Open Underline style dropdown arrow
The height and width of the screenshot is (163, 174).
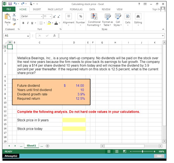point(35,23)
